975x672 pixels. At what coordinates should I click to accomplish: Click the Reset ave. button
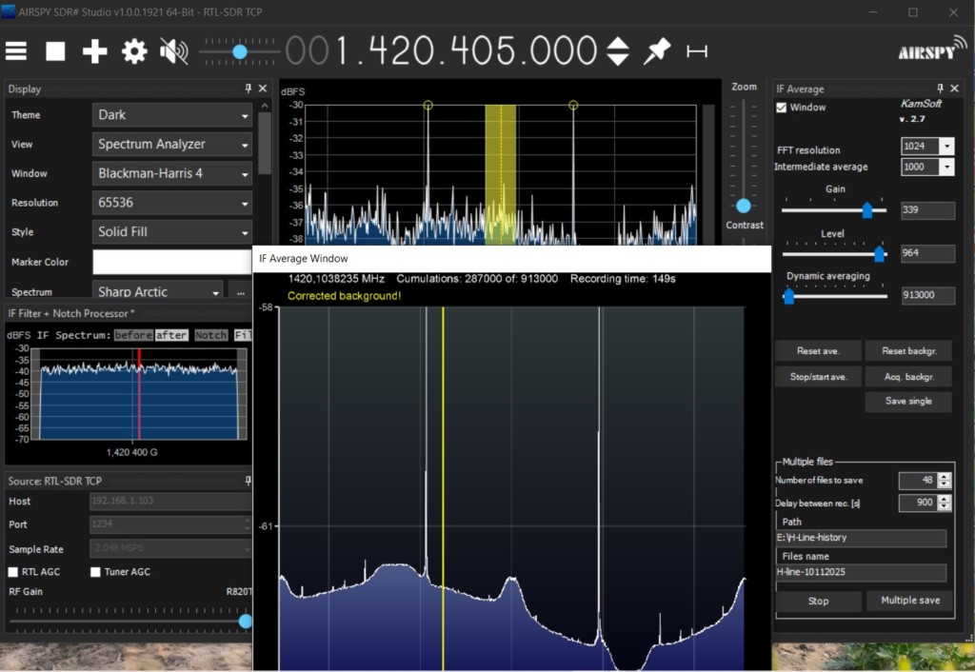tap(818, 351)
